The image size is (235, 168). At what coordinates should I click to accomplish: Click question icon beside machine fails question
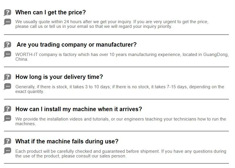(x=7, y=142)
